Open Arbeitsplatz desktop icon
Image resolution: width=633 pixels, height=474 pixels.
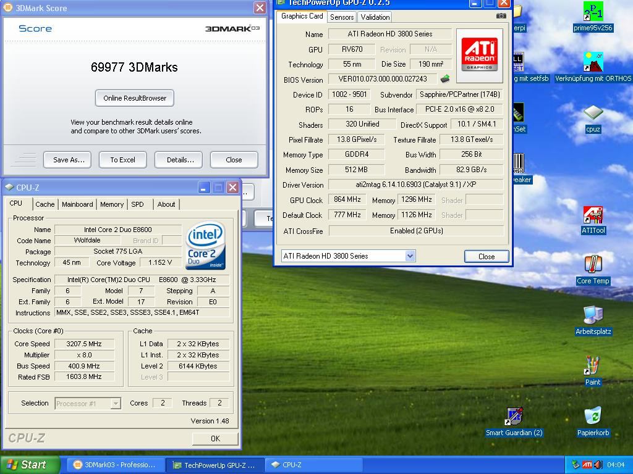[x=593, y=315]
